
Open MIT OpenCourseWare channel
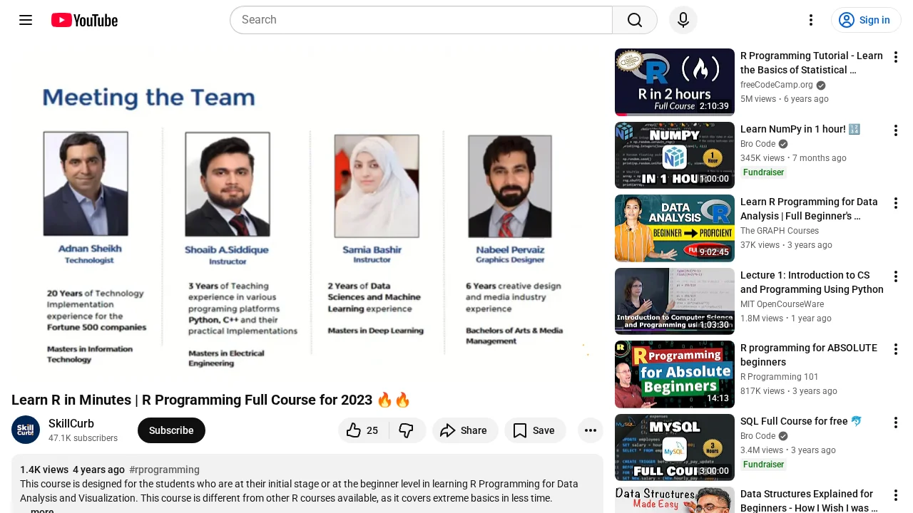782,304
